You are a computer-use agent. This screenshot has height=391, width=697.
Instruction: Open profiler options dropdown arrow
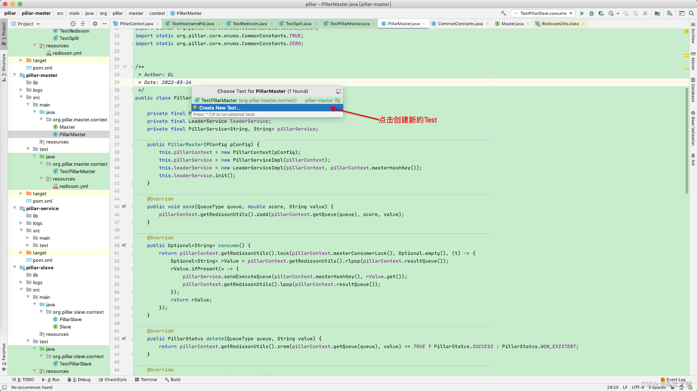(x=618, y=14)
